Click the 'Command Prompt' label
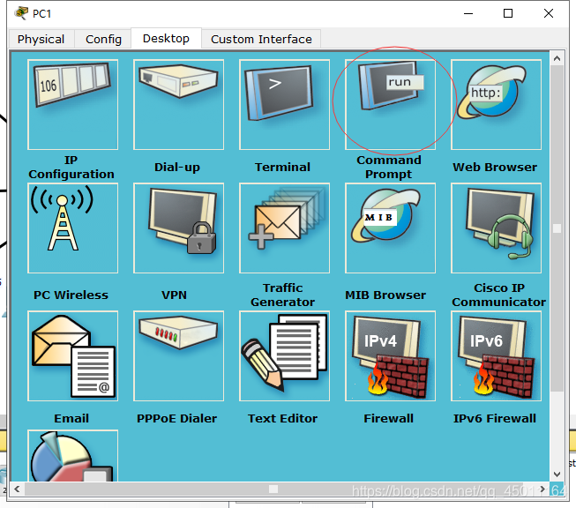 point(389,168)
